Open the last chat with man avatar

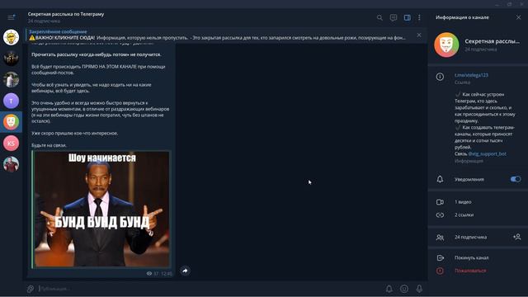pos(11,164)
